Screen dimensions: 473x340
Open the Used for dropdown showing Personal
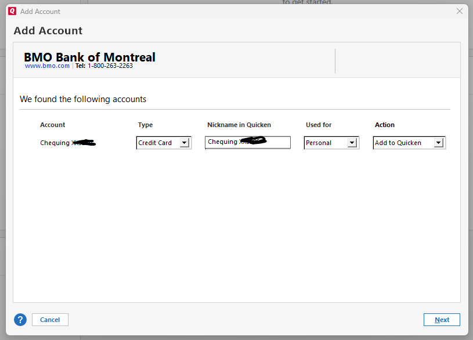(331, 143)
